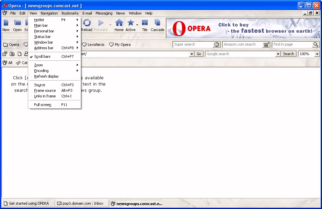
Task: Click the Find in page magnifier icon
Action: [316, 45]
